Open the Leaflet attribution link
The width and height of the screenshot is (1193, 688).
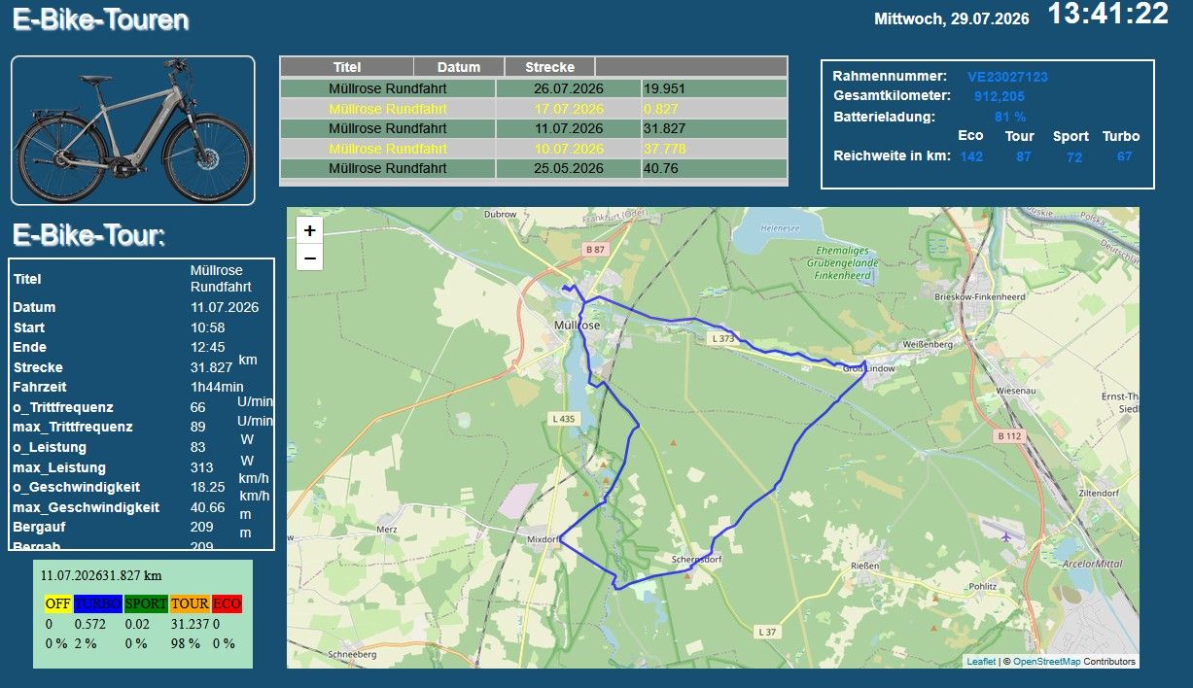click(x=981, y=662)
